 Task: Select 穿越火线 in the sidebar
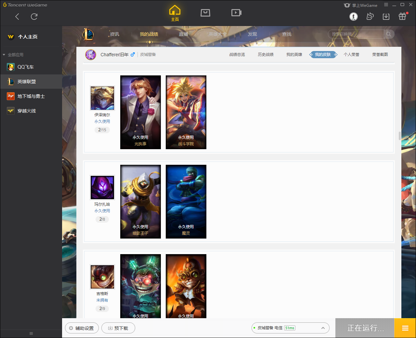pyautogui.click(x=31, y=111)
